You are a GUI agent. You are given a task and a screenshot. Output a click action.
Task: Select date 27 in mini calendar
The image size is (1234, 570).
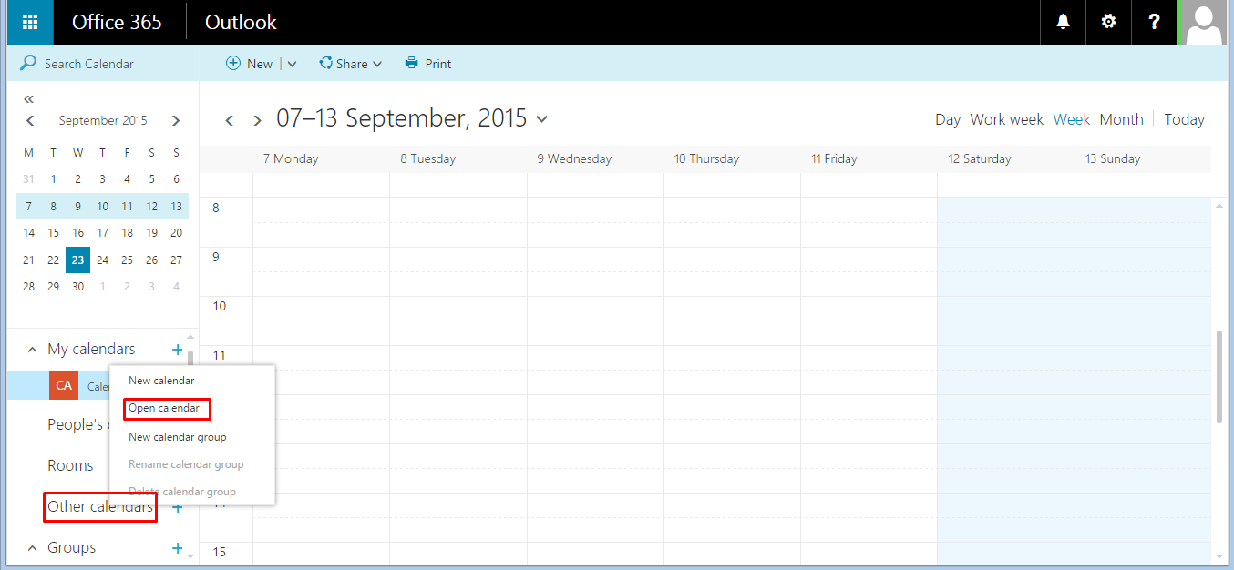point(176,260)
